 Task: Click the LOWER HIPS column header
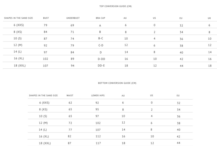[98, 95]
